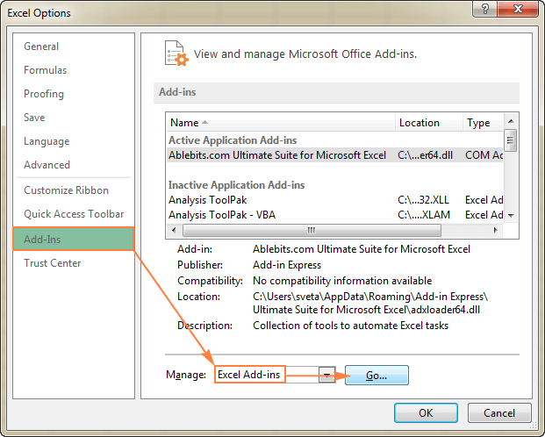The image size is (545, 437).
Task: Open the General options category
Action: tap(41, 47)
